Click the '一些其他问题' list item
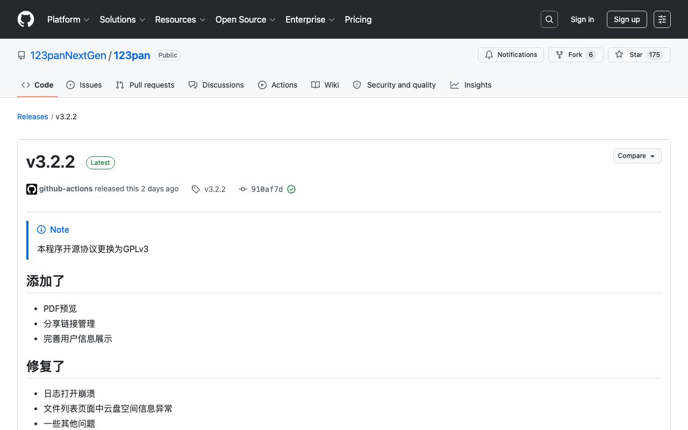The height and width of the screenshot is (430, 688). click(x=69, y=424)
